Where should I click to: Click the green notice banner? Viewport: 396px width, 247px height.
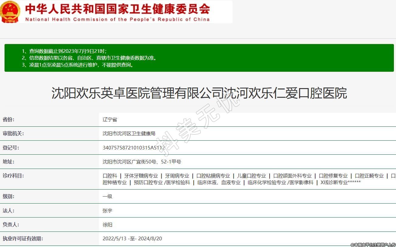pyautogui.click(x=199, y=58)
